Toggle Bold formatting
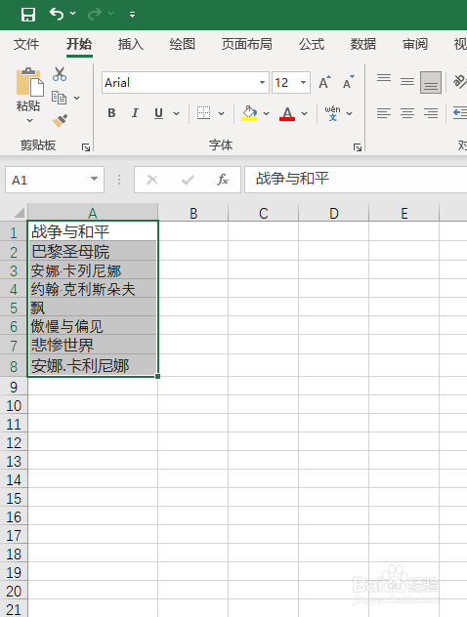Image resolution: width=467 pixels, height=617 pixels. pos(111,113)
